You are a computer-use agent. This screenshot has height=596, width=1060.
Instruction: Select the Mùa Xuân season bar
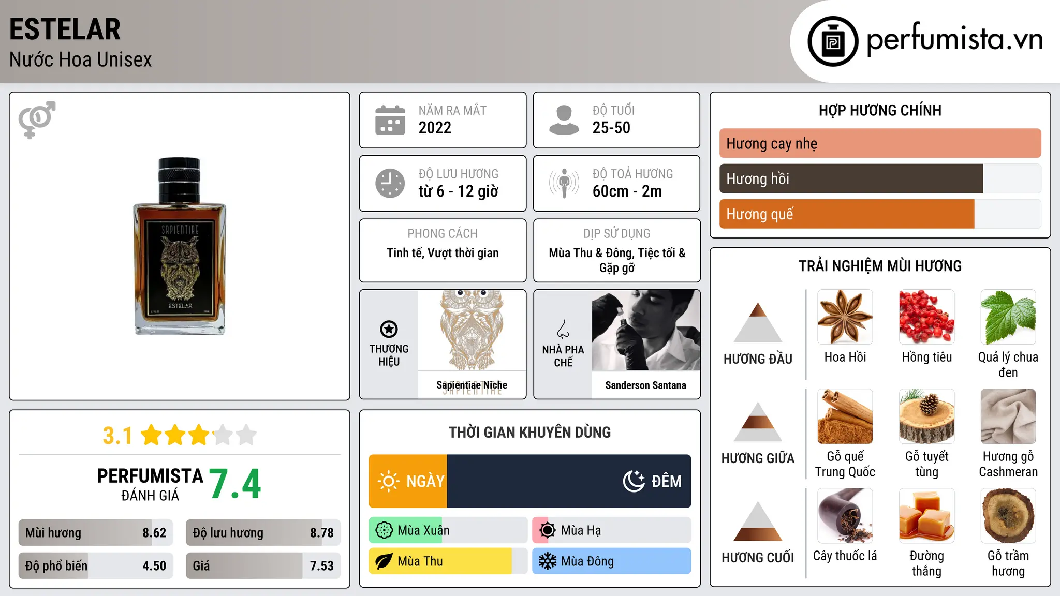(x=448, y=530)
